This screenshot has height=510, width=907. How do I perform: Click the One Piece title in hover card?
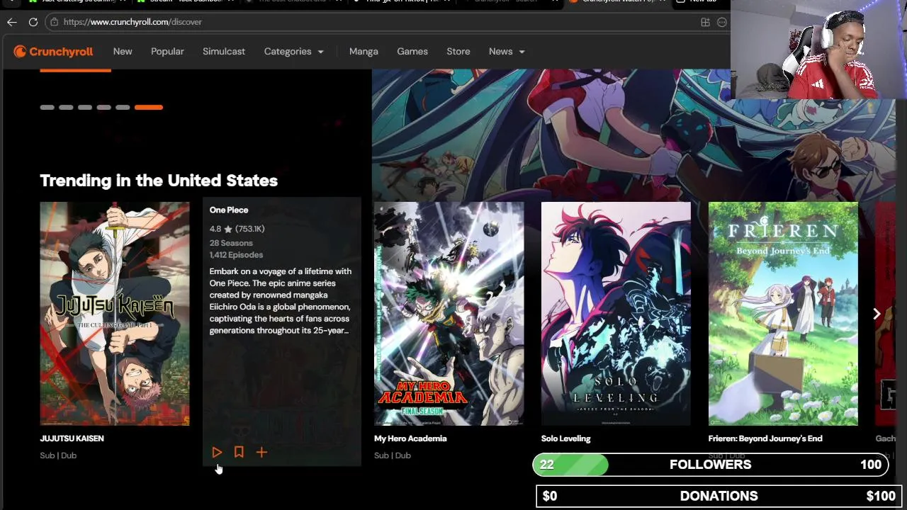point(229,210)
